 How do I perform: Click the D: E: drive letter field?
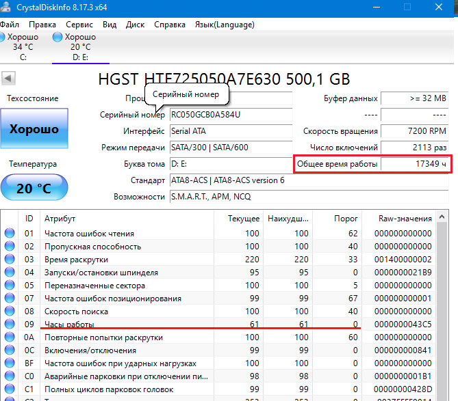point(231,164)
